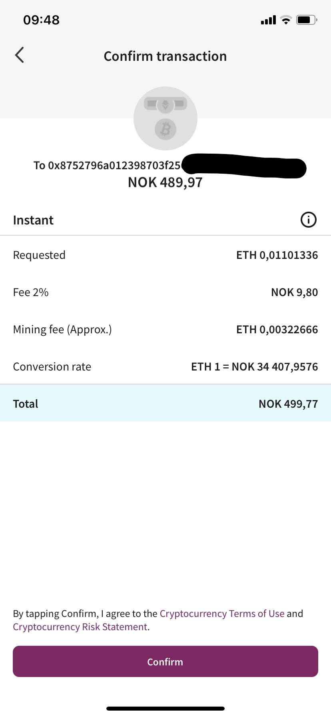This screenshot has height=717, width=331.
Task: Open the Cryptocurrency Risk Statement link
Action: tap(80, 627)
